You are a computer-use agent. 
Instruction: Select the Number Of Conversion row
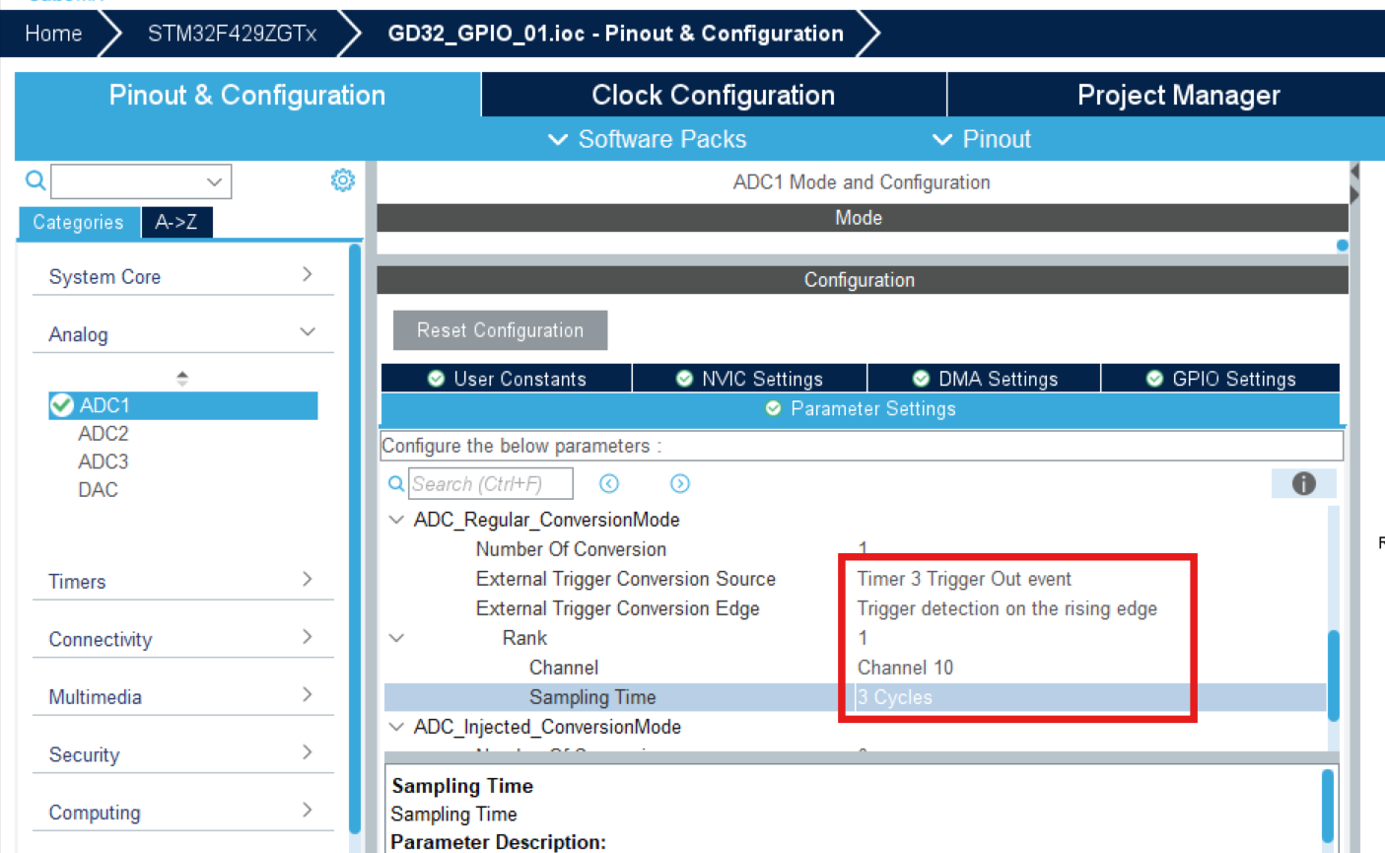pyautogui.click(x=855, y=549)
